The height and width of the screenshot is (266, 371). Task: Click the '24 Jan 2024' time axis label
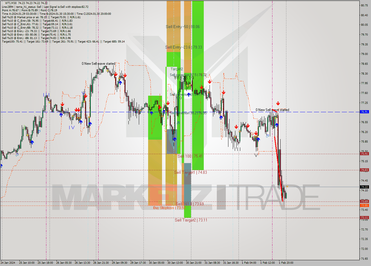point(8,263)
